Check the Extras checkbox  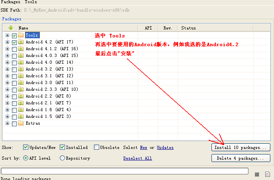click(x=14, y=124)
